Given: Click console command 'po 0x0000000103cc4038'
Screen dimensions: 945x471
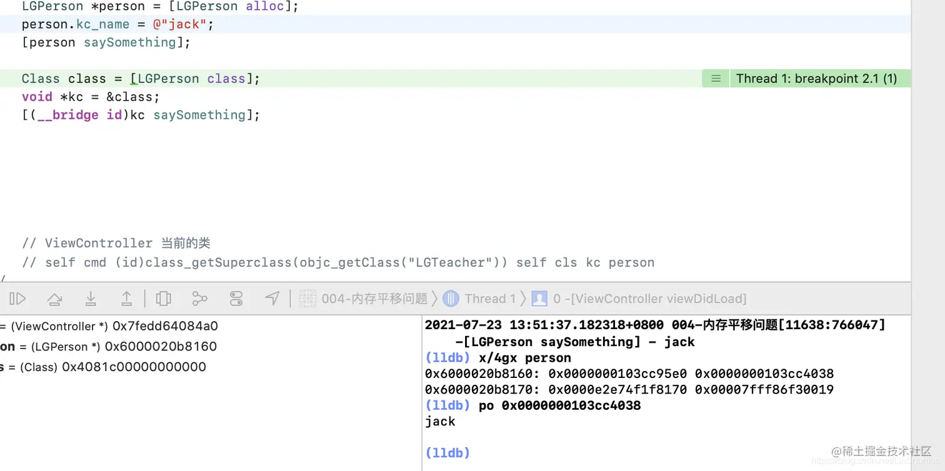Looking at the screenshot, I should [560, 406].
